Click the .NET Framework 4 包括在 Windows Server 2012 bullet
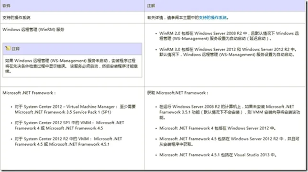The image size is (308, 172). [218, 128]
